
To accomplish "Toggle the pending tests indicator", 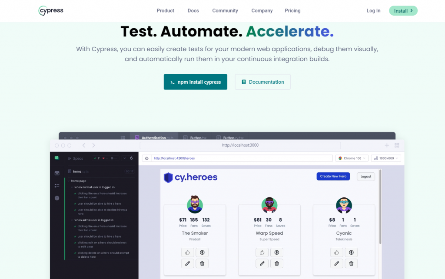I will coord(112,158).
